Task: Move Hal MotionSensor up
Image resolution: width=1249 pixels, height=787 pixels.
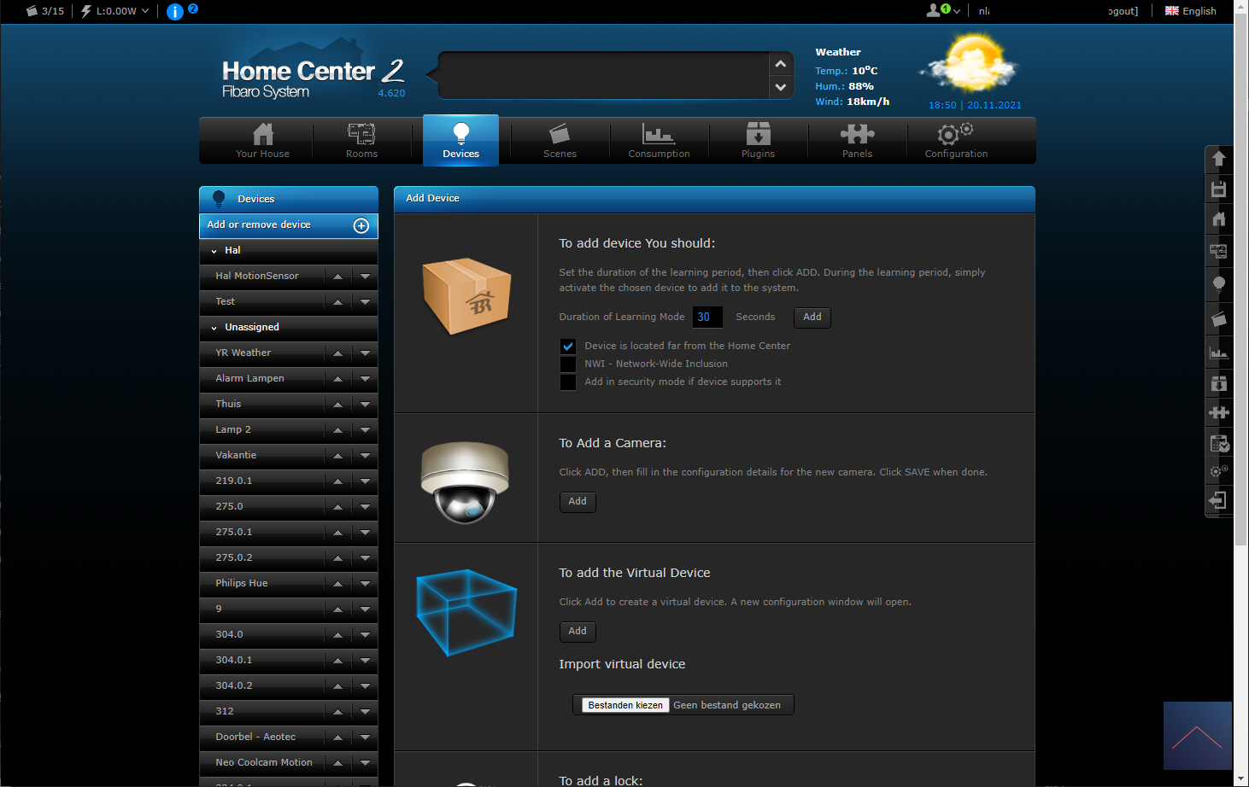Action: 337,277
